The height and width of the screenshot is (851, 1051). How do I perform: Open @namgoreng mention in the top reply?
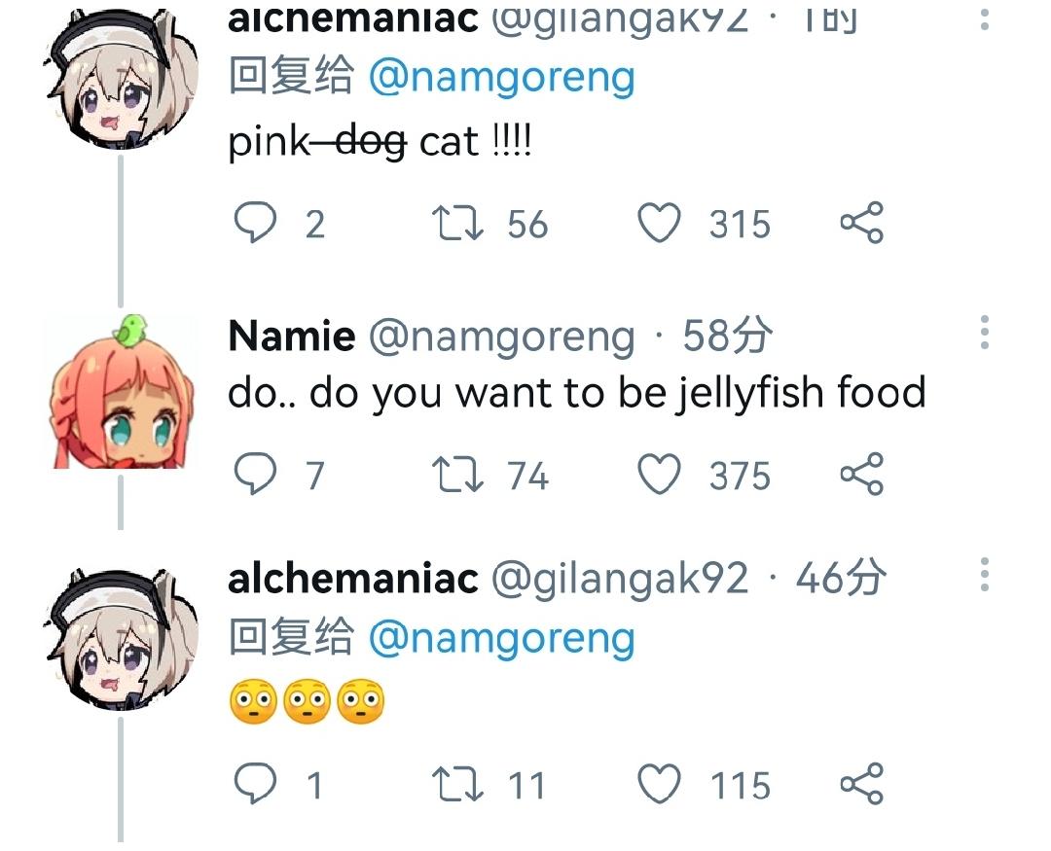click(501, 77)
